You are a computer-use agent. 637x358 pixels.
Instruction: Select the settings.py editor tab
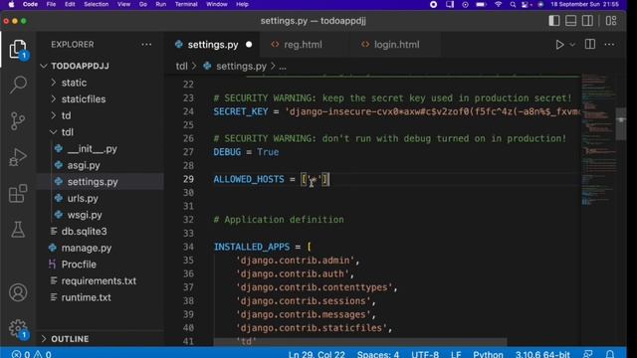(x=213, y=45)
